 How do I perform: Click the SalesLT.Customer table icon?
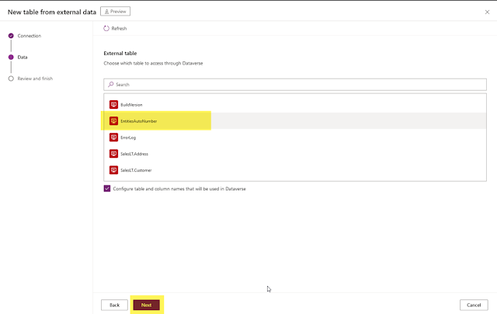113,170
